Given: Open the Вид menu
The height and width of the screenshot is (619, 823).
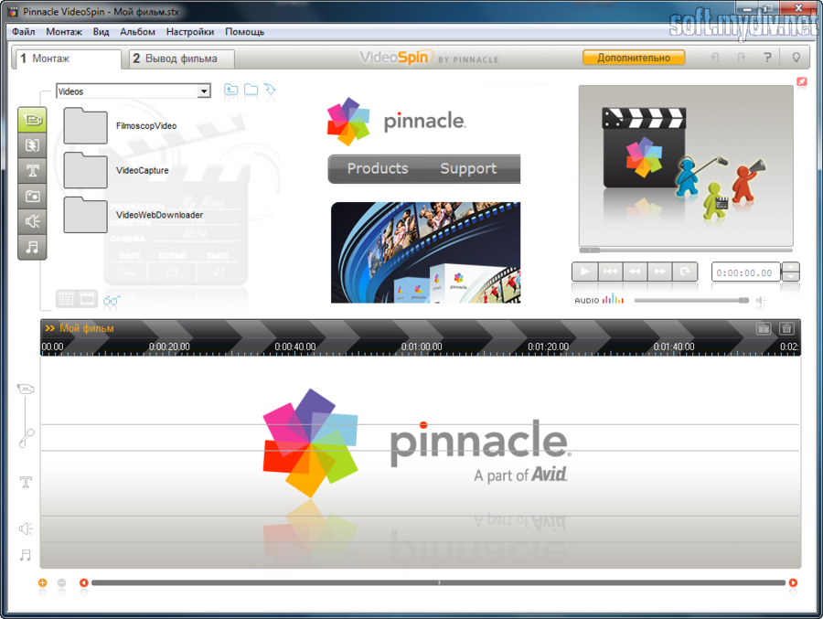Looking at the screenshot, I should point(102,31).
